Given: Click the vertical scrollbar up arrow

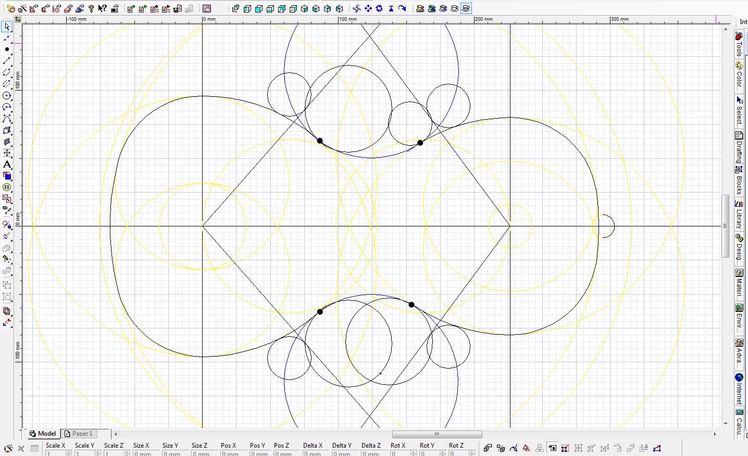Looking at the screenshot, I should pyautogui.click(x=725, y=29).
